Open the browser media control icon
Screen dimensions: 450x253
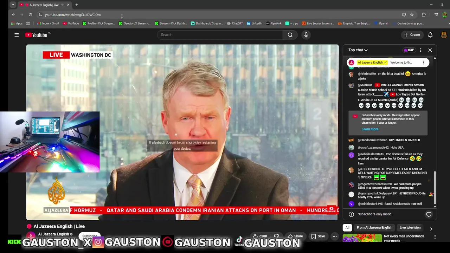tap(436, 15)
